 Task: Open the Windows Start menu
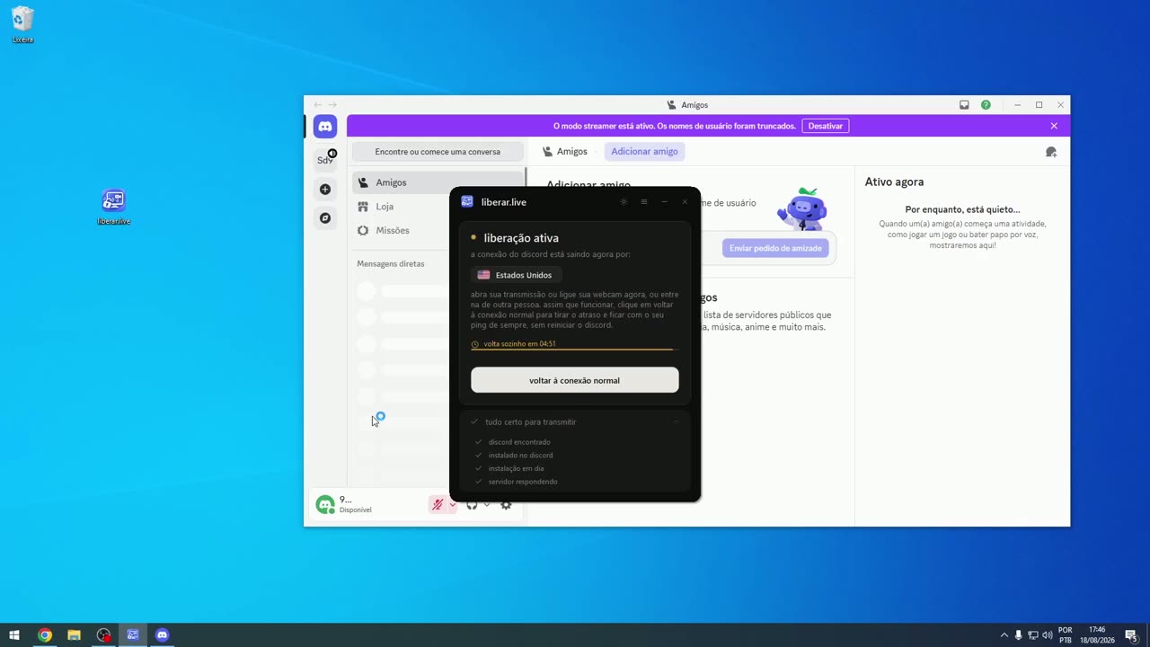[x=14, y=635]
